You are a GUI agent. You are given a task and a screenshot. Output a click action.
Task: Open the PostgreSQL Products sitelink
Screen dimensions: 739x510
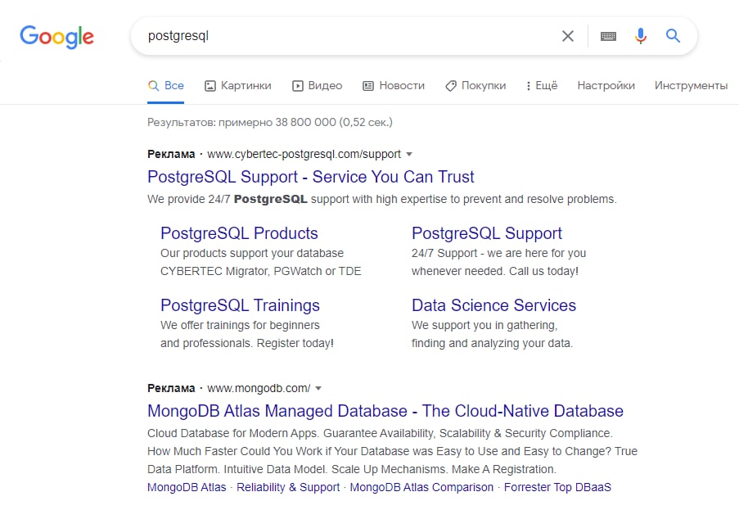coord(239,233)
